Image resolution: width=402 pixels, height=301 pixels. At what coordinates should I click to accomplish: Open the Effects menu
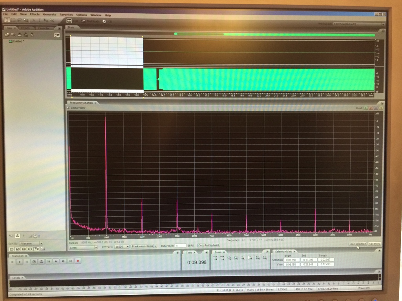click(35, 15)
